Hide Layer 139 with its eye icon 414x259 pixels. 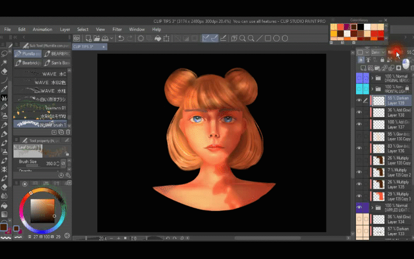[x=359, y=100]
